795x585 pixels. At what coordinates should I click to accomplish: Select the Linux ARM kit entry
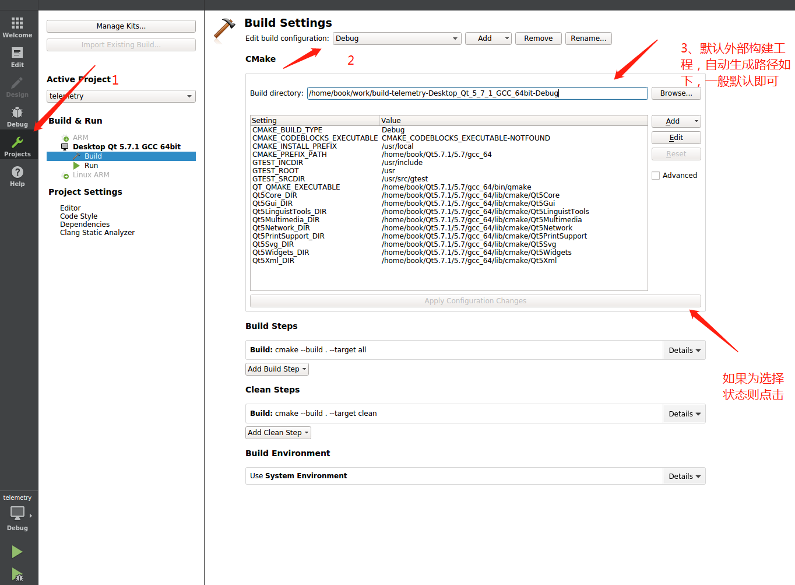91,175
